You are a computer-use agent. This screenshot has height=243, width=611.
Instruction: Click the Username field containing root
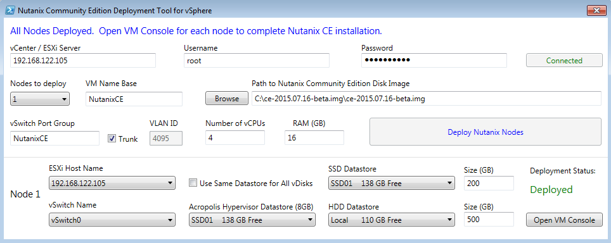tap(257, 61)
